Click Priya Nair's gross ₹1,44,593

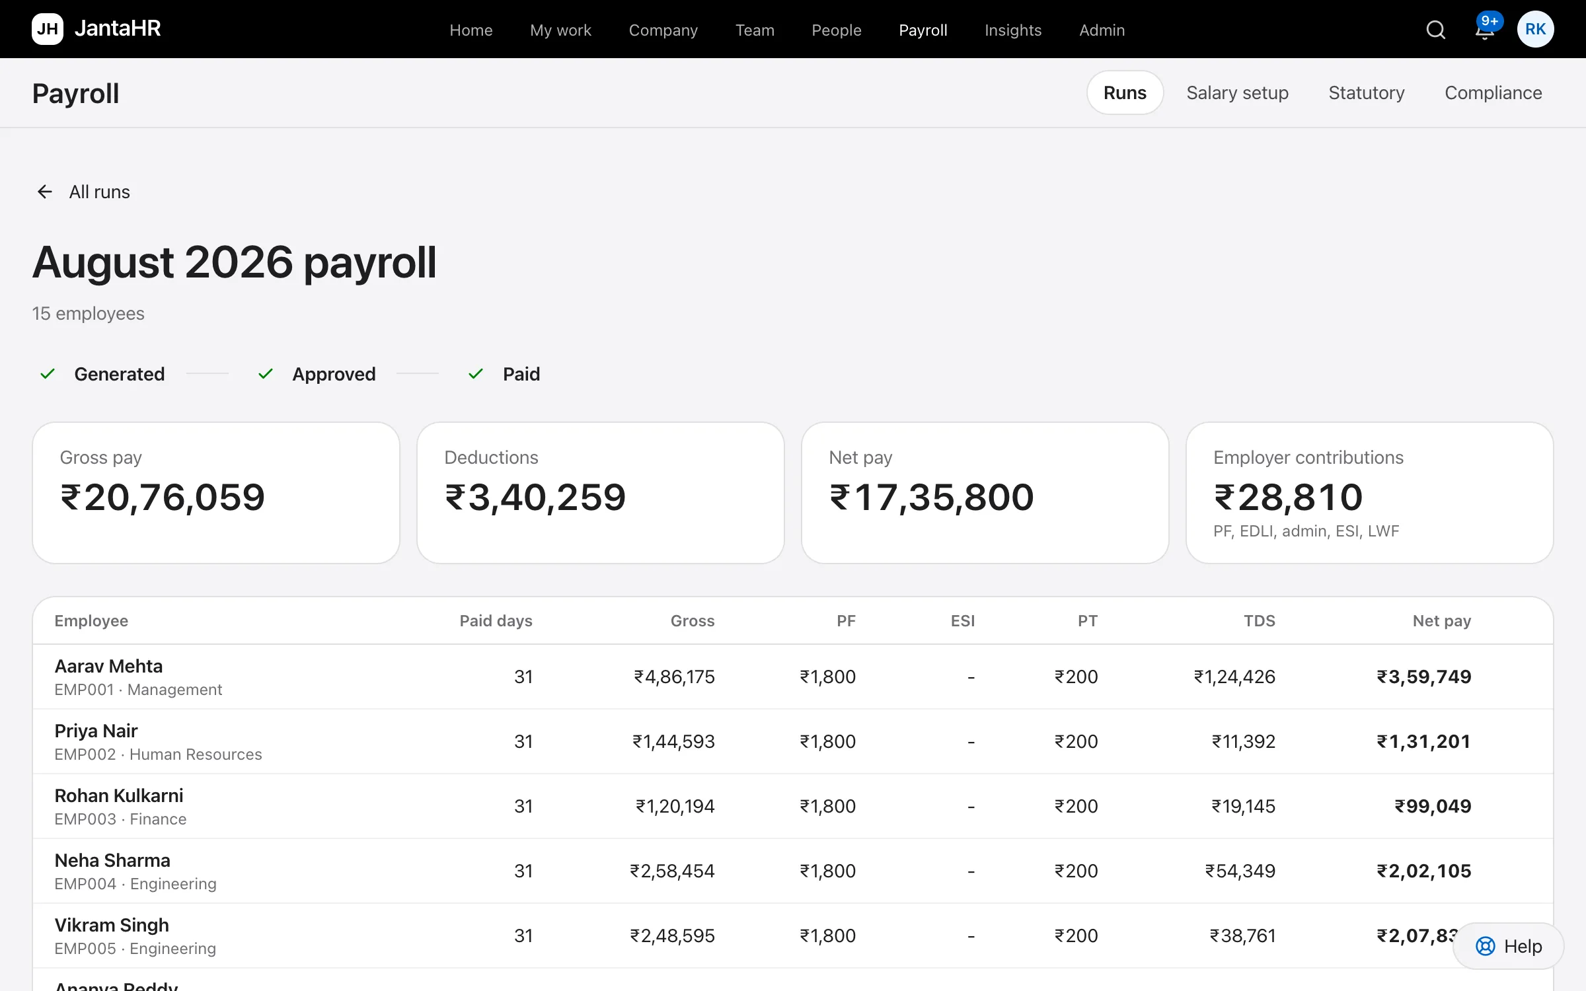pos(673,741)
